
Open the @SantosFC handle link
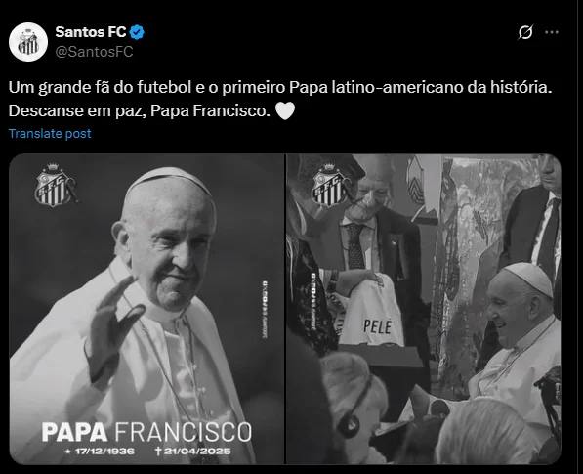click(94, 52)
